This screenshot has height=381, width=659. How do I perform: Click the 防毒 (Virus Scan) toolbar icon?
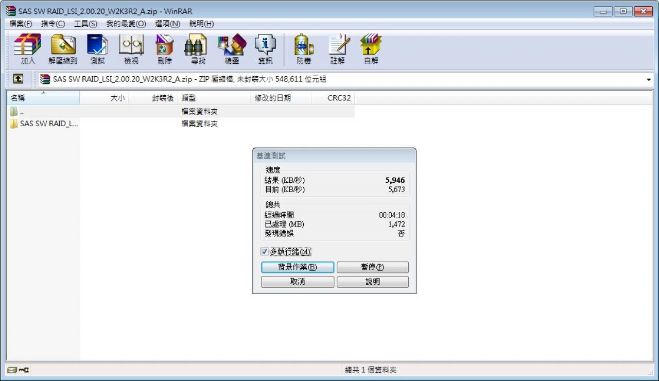click(304, 49)
